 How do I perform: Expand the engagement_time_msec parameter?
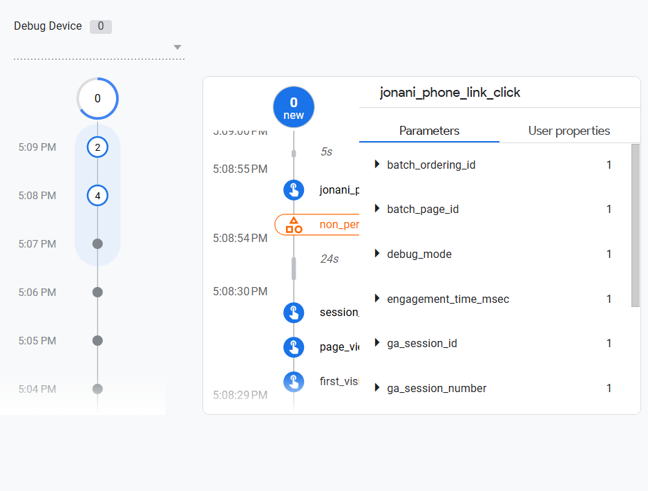tap(377, 299)
